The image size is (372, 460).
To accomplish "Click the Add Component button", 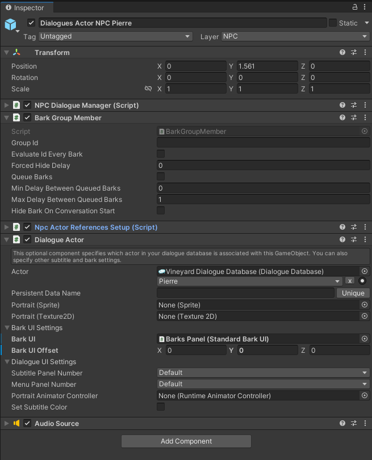I will click(186, 441).
